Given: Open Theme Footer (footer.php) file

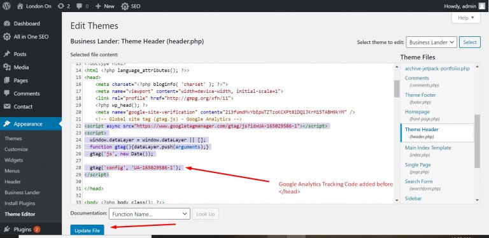Looking at the screenshot, I should [x=420, y=98].
